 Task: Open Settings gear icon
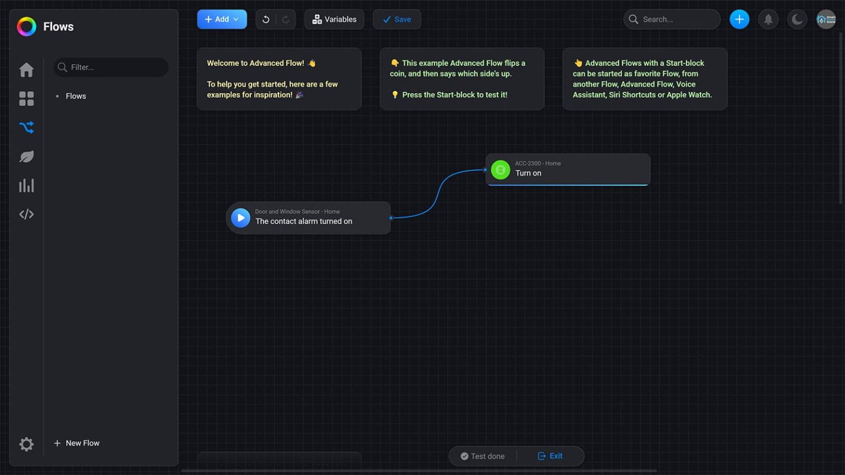26,444
